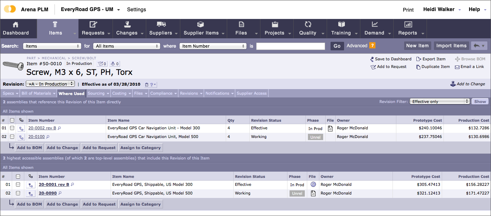This screenshot has width=491, height=216.
Task: Click Add to Change beside Revision selector
Action: click(468, 84)
